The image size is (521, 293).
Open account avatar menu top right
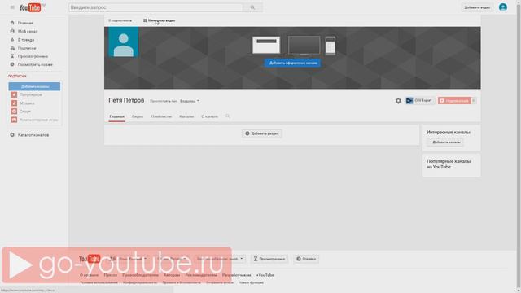[x=503, y=7]
